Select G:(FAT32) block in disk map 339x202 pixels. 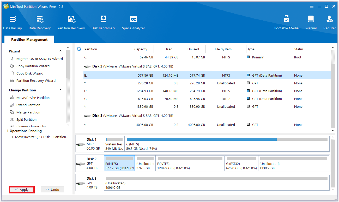tap(241, 163)
